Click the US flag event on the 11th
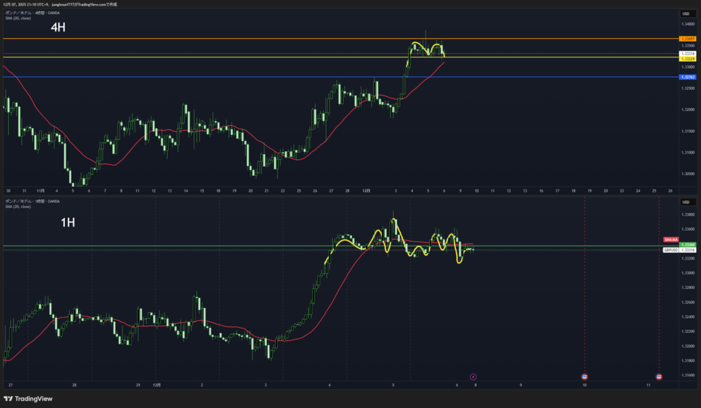 coord(659,377)
